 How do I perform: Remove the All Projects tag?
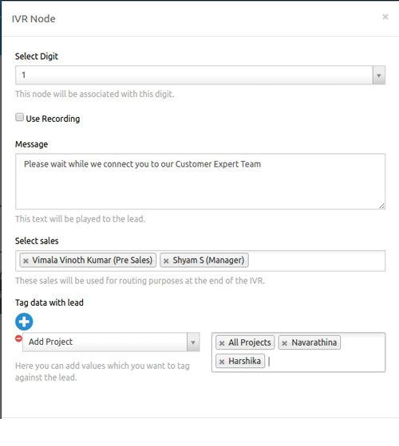[x=222, y=343]
